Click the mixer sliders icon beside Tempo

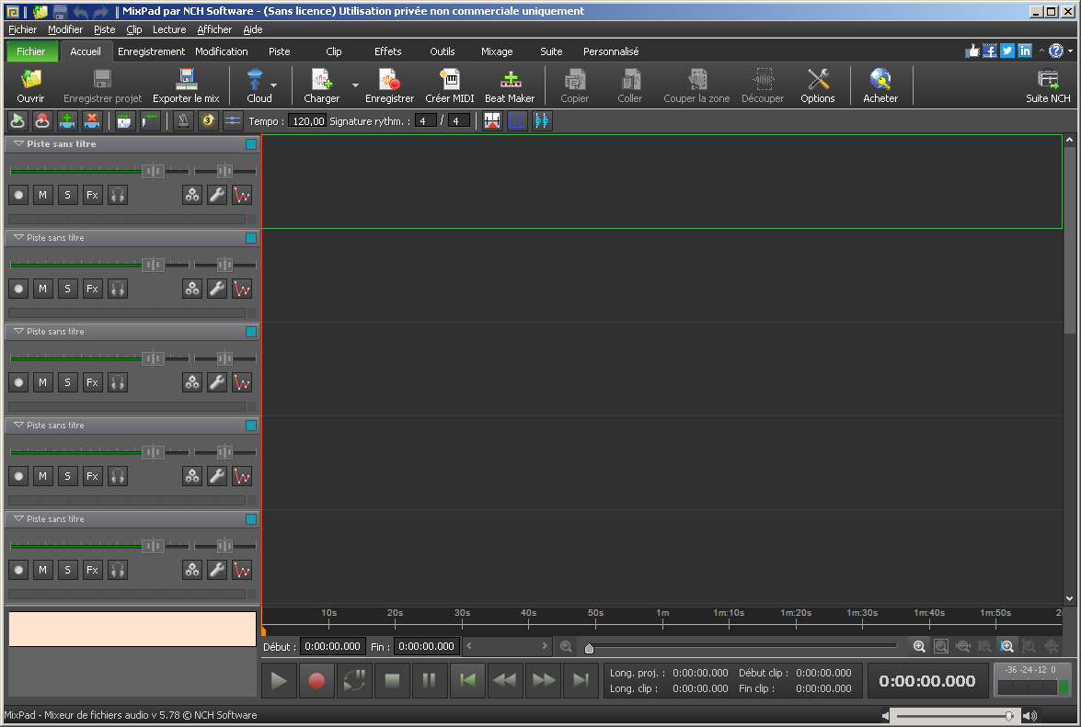pos(233,121)
